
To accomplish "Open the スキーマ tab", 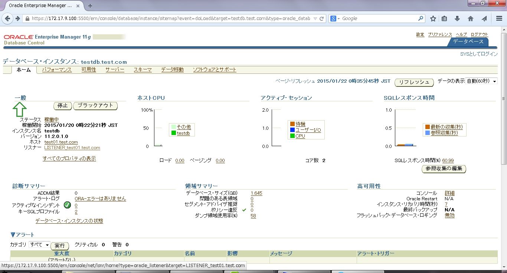I will [x=143, y=70].
